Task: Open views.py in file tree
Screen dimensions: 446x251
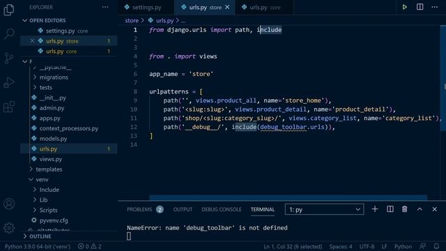Action: click(x=51, y=159)
